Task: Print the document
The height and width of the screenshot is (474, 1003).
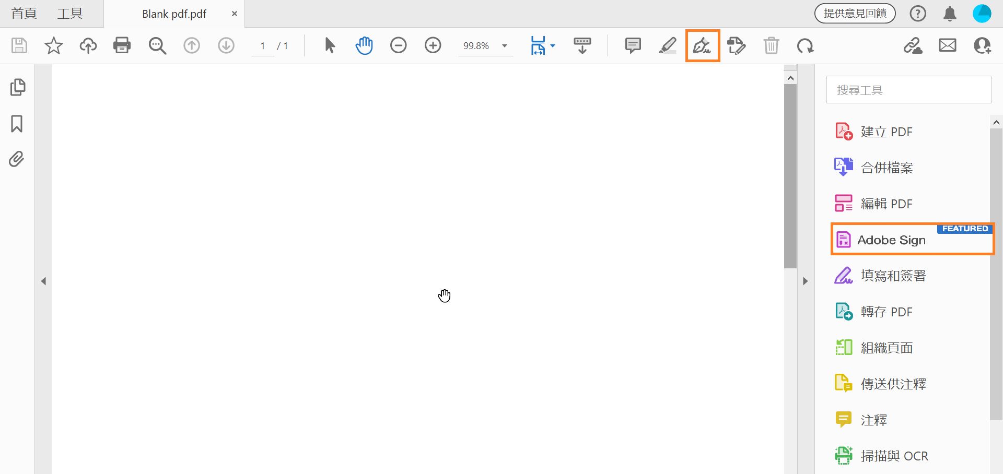Action: [x=122, y=46]
